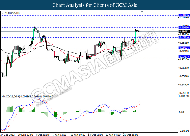This screenshot has width=190, height=136.
Task: Click the 7 Oct 12:00 time label
Action: click(x=60, y=135)
